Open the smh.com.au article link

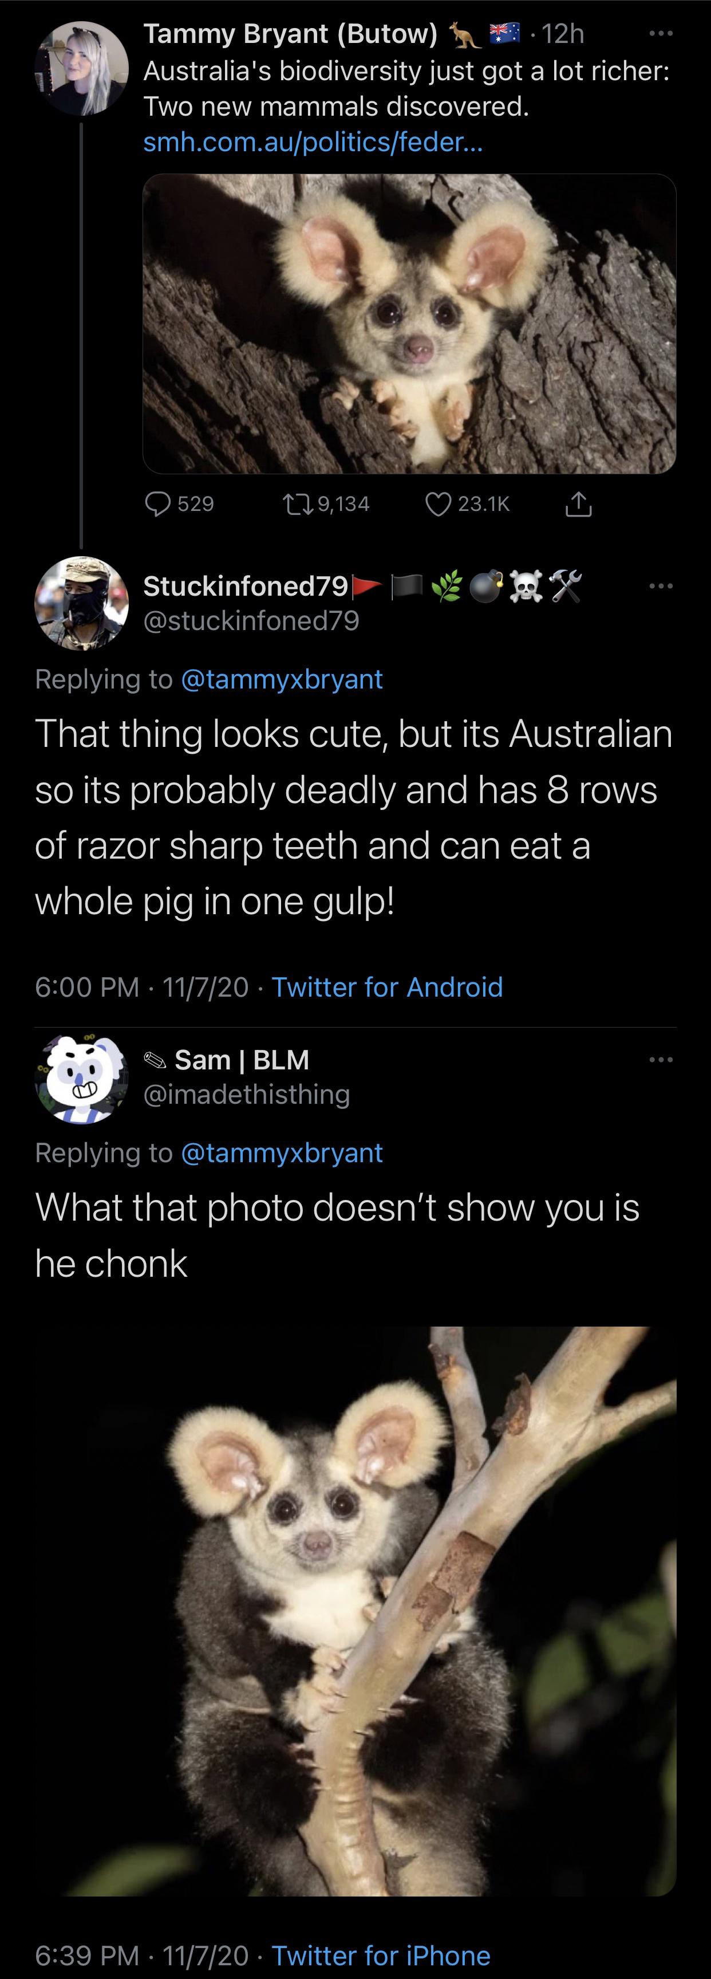pyautogui.click(x=313, y=142)
